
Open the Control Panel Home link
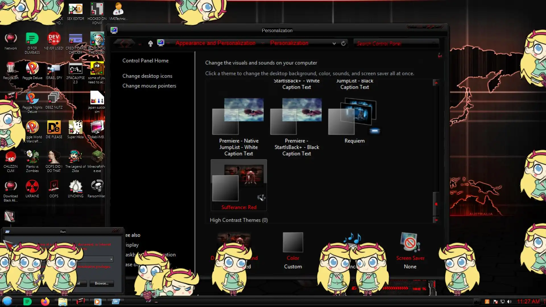145,61
